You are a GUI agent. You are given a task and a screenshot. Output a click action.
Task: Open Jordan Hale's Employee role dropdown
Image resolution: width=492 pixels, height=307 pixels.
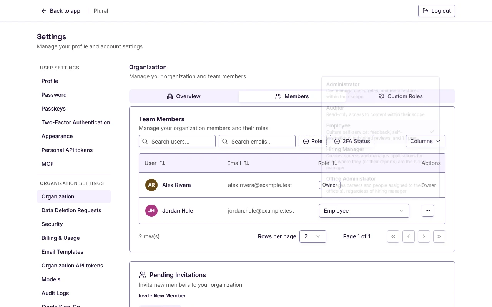click(x=364, y=211)
